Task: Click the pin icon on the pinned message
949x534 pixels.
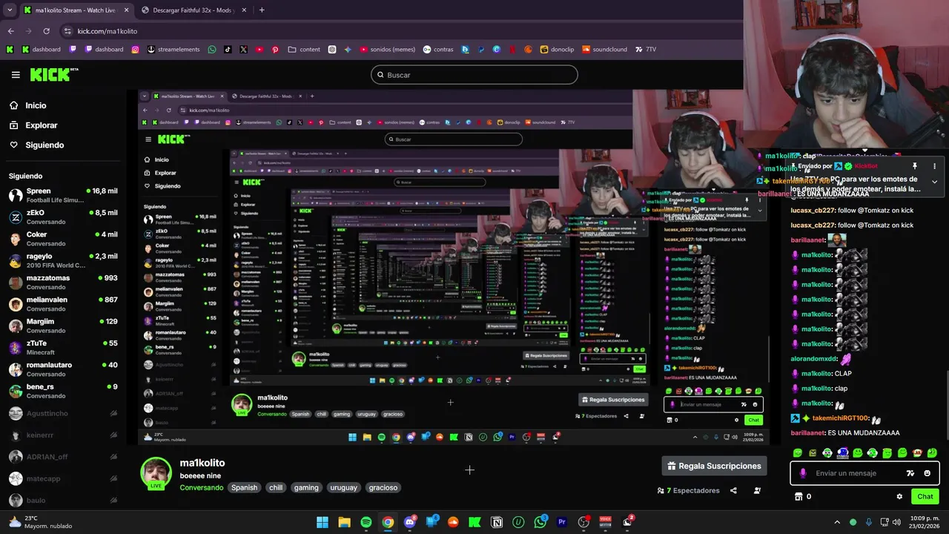Action: (915, 166)
